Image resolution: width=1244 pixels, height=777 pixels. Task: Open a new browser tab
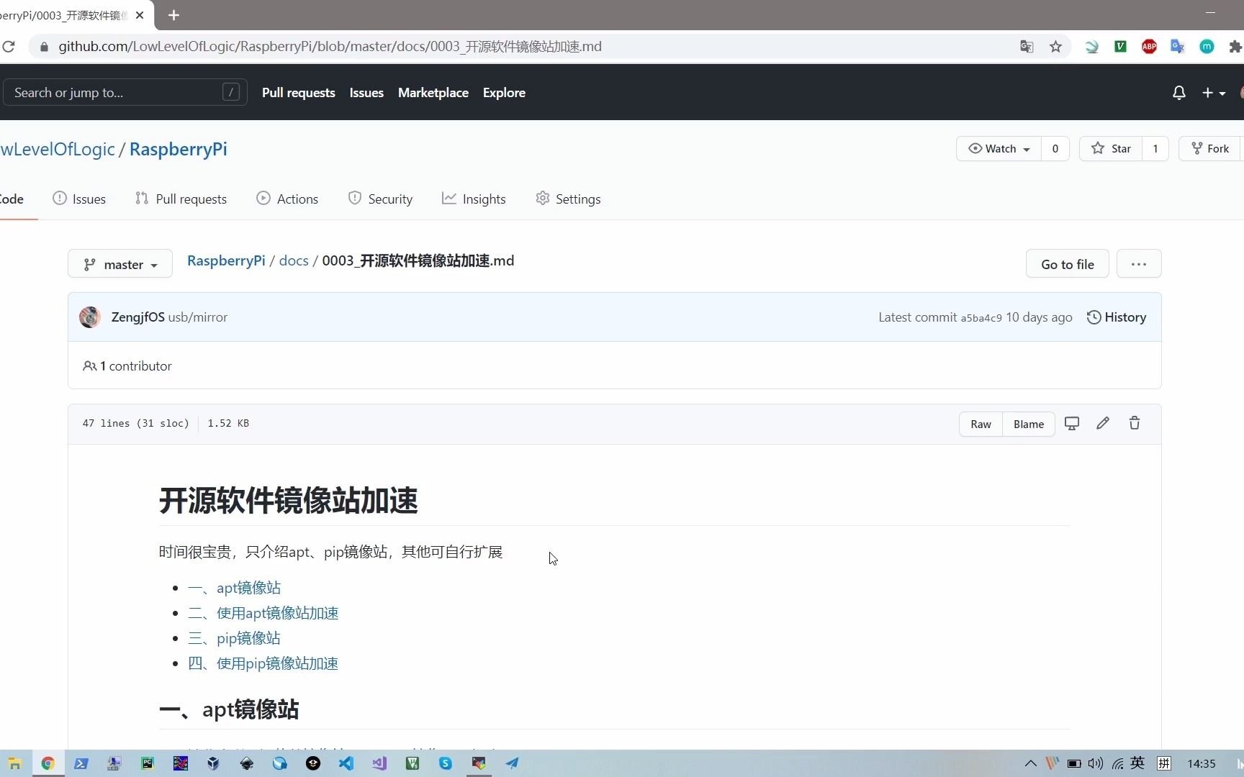(173, 15)
